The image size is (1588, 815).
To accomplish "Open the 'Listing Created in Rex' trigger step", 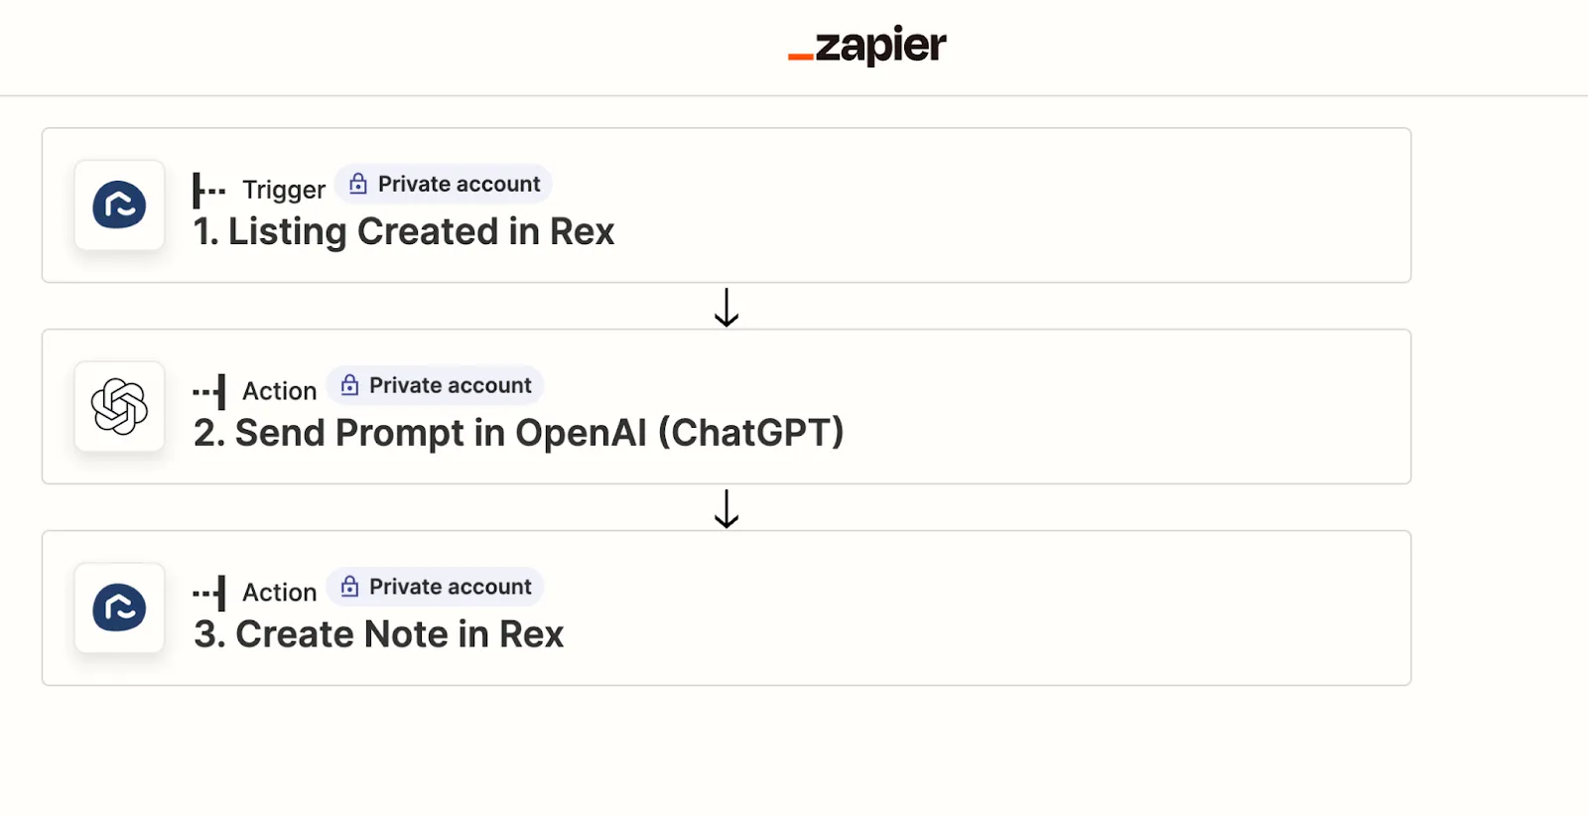I will coord(402,231).
